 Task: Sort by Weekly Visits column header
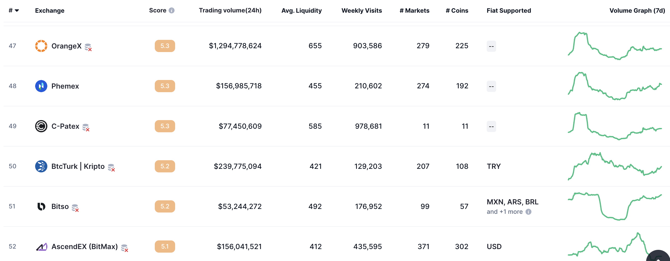pyautogui.click(x=361, y=10)
